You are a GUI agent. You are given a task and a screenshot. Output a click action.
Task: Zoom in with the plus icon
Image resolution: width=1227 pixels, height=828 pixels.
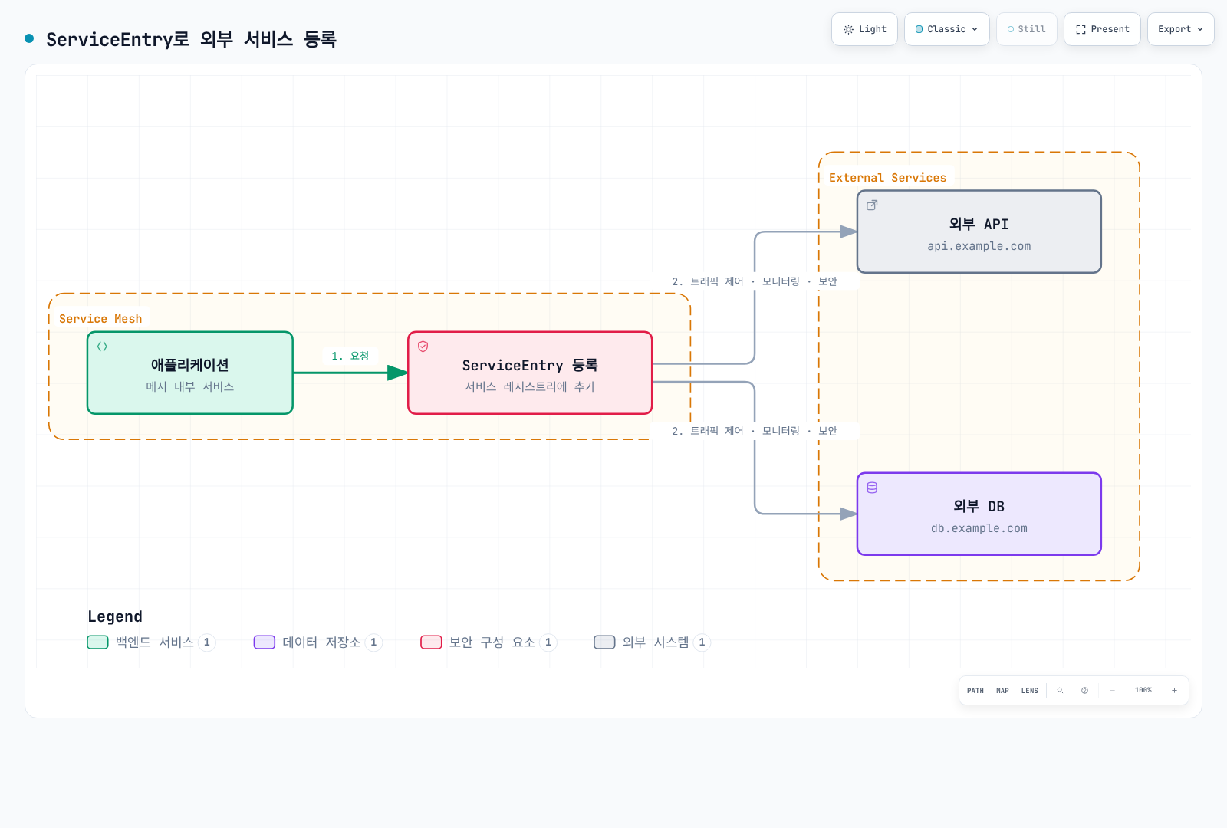pyautogui.click(x=1174, y=691)
